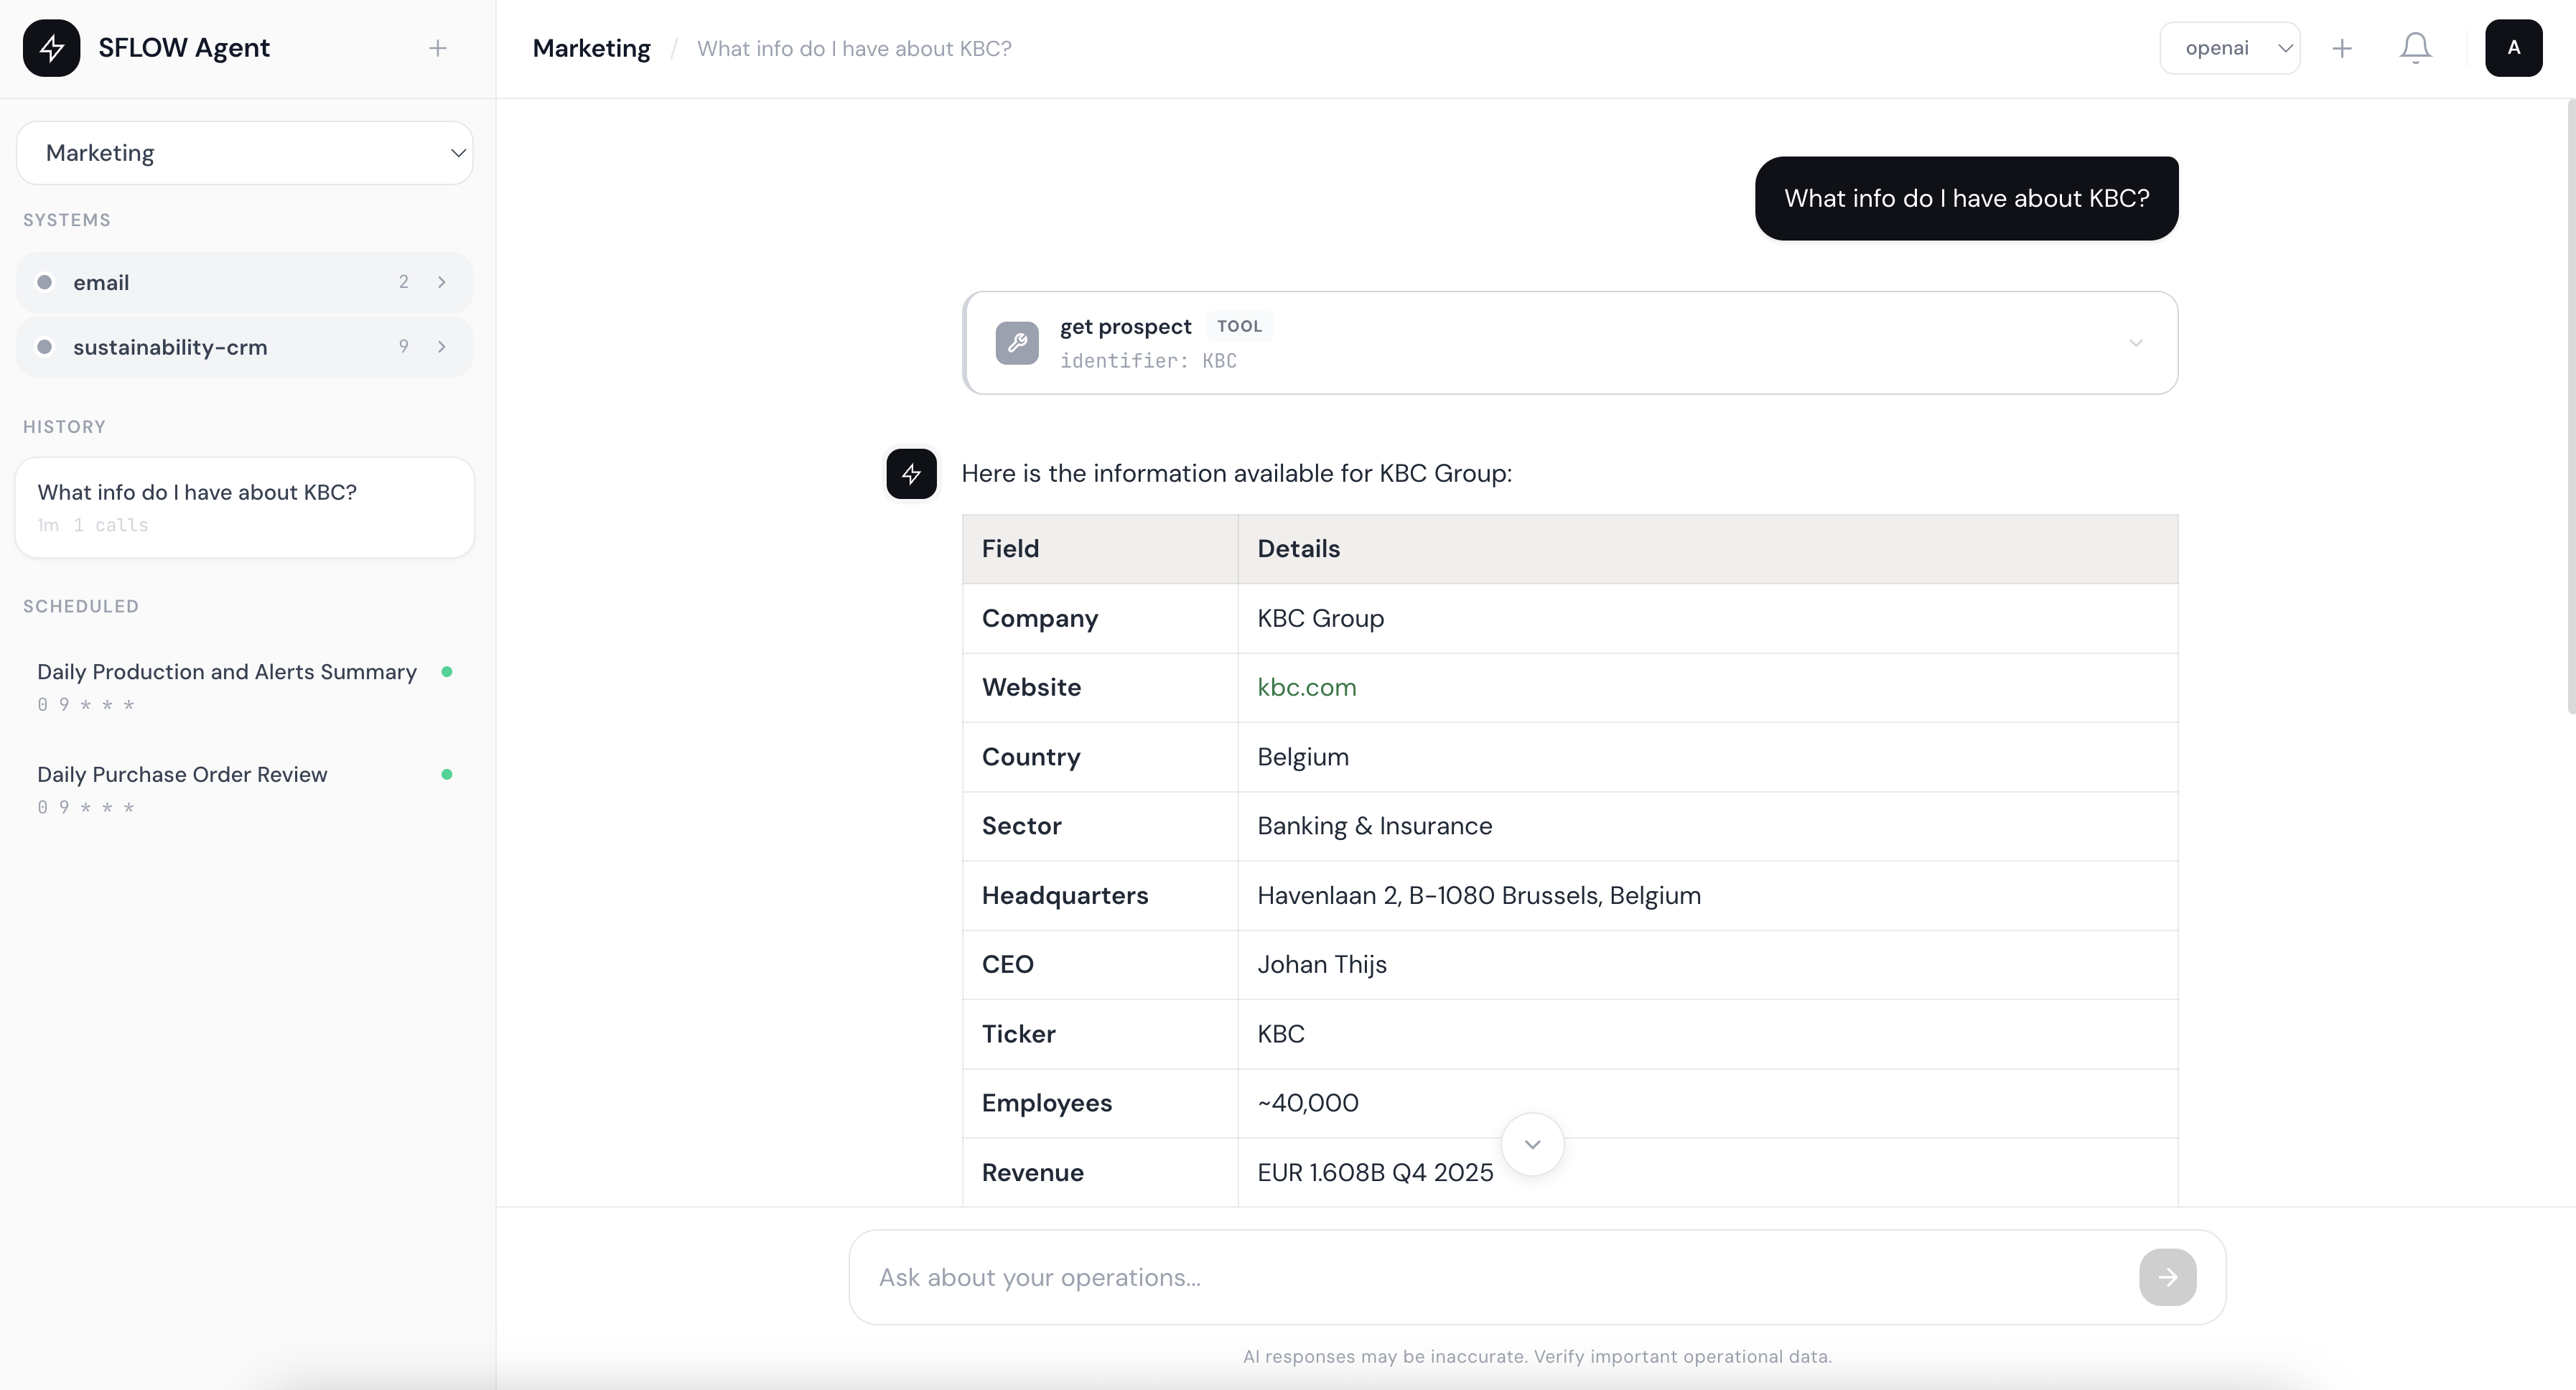Viewport: 2576px width, 1390px height.
Task: Click the plus icon next to openai selector
Action: click(2341, 47)
